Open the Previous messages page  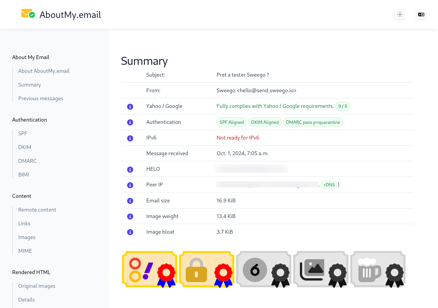pos(41,98)
